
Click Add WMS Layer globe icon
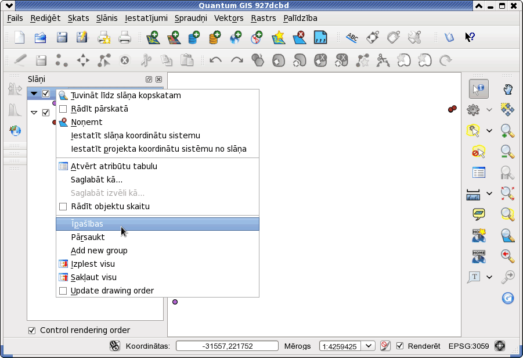point(236,37)
